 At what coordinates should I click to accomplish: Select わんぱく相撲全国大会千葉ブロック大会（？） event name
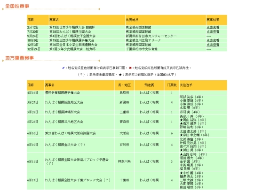[78, 180]
